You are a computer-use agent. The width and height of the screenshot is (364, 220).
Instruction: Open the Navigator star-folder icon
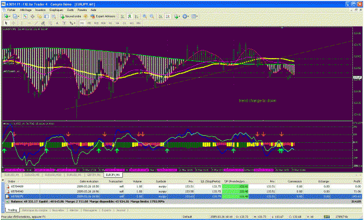pyautogui.click(x=40, y=16)
